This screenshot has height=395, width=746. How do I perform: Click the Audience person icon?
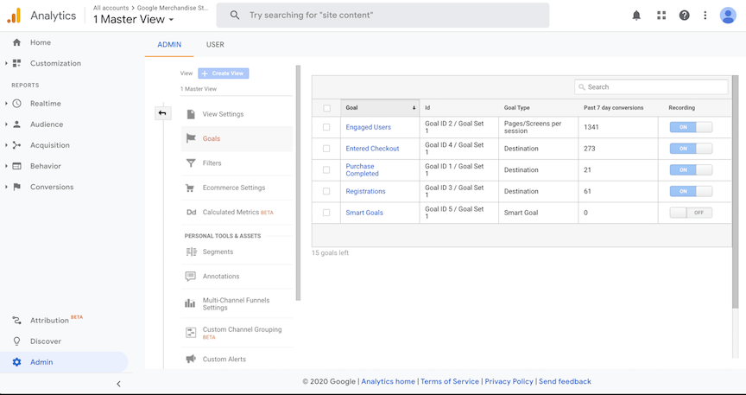(16, 124)
